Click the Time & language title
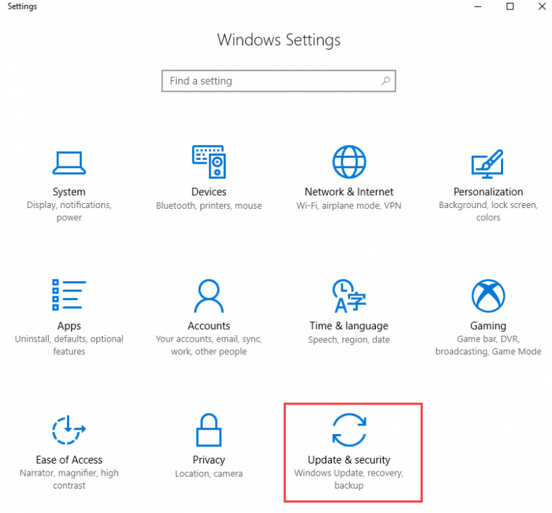The image size is (552, 513). point(349,326)
